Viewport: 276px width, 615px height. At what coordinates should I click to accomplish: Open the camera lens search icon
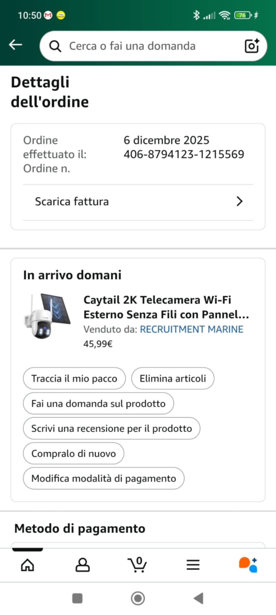tap(252, 46)
